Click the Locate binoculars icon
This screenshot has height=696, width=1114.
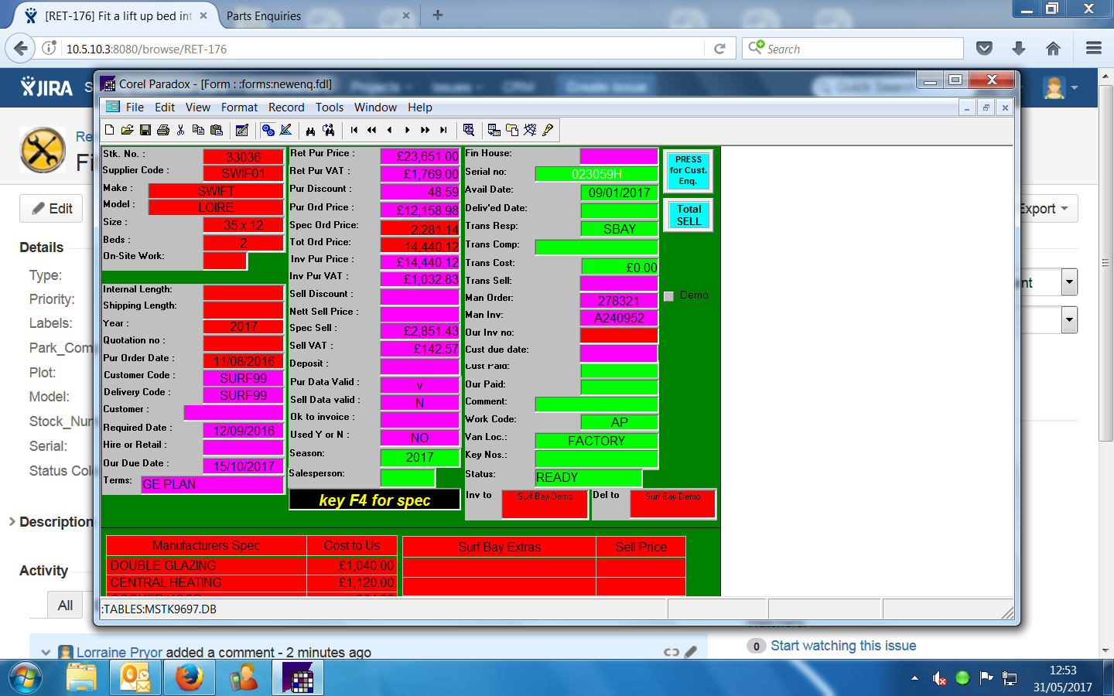310,130
